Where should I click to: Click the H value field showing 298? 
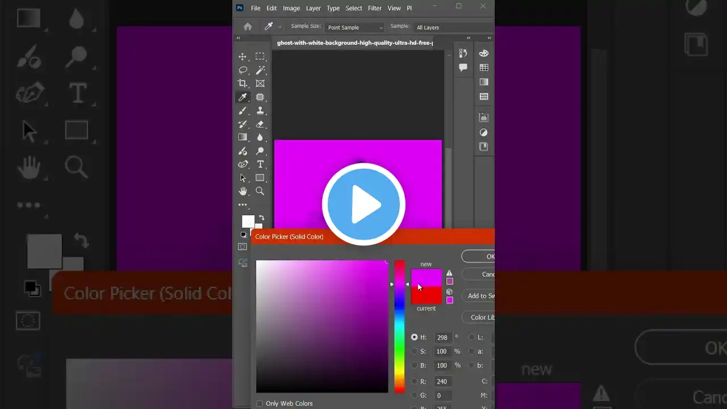click(x=443, y=337)
